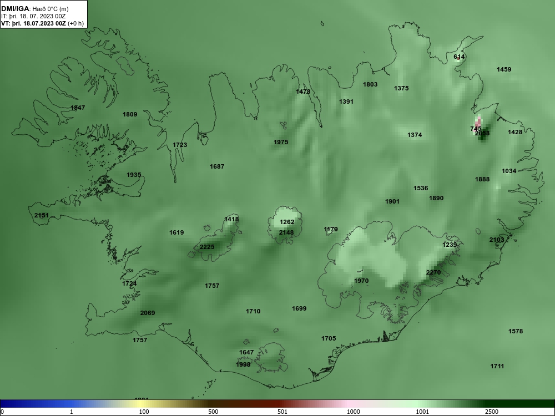Click the 1391 value
This screenshot has width=555, height=416.
pos(346,102)
